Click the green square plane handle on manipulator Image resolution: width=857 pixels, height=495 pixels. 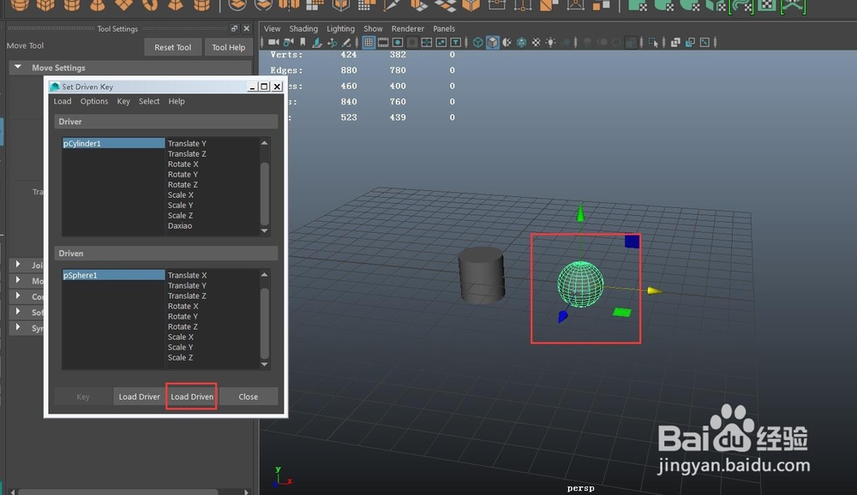click(x=622, y=312)
